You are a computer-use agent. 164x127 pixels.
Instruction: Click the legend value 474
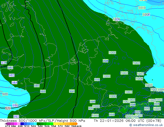7,126
